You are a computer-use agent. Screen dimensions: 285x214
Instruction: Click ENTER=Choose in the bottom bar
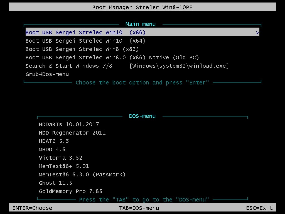point(32,208)
